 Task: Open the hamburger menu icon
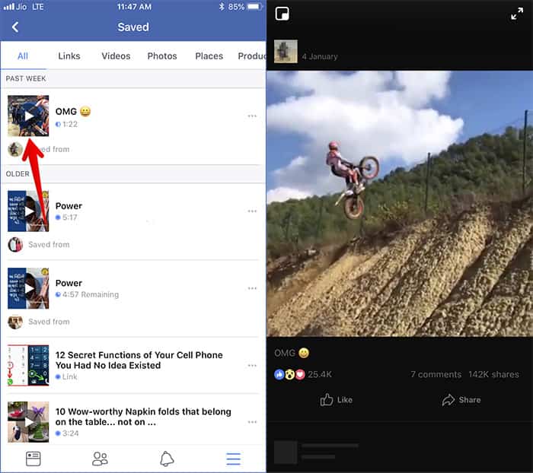[233, 458]
